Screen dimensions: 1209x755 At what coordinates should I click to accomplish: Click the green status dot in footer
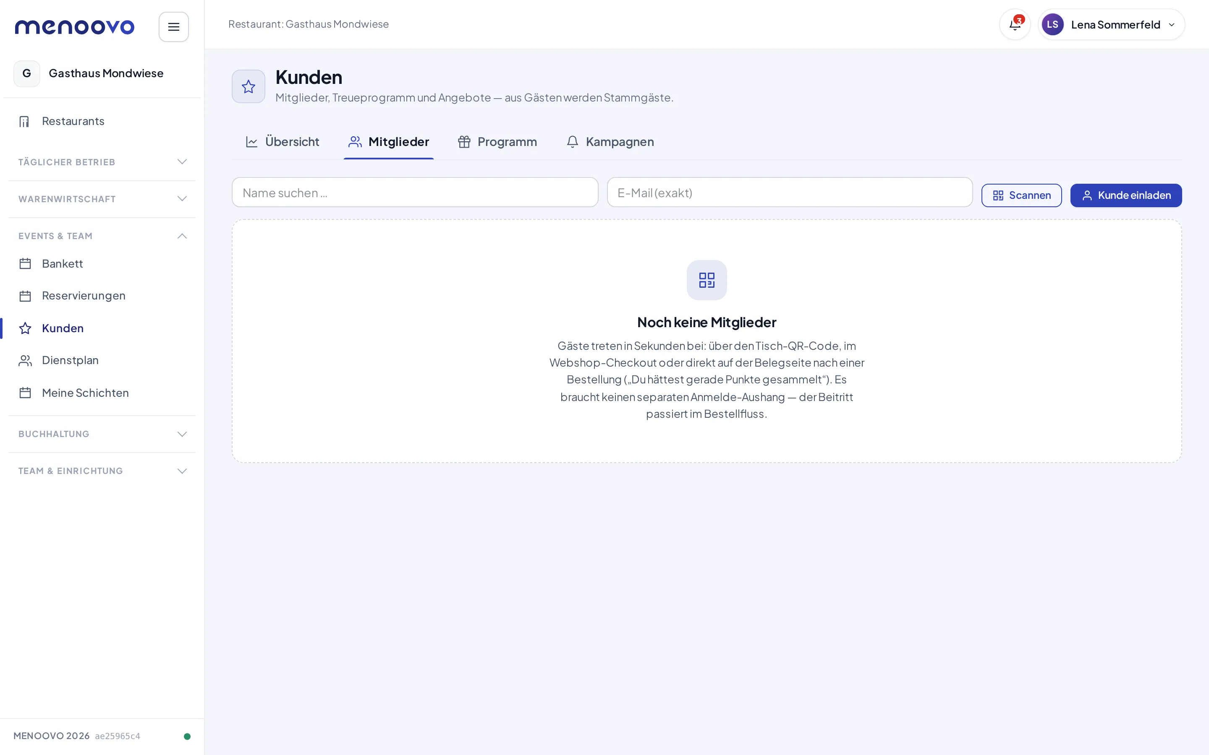click(187, 736)
